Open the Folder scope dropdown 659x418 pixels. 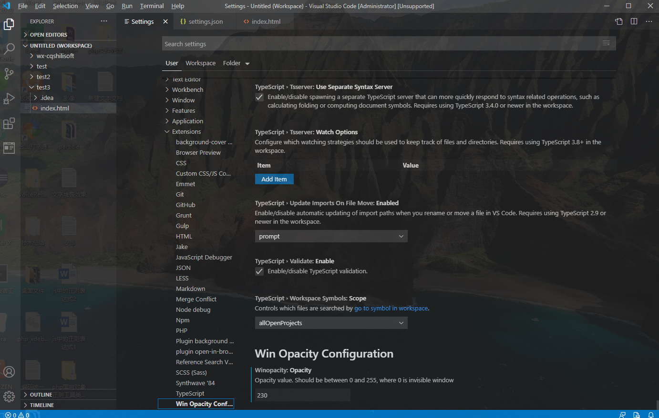tap(236, 63)
